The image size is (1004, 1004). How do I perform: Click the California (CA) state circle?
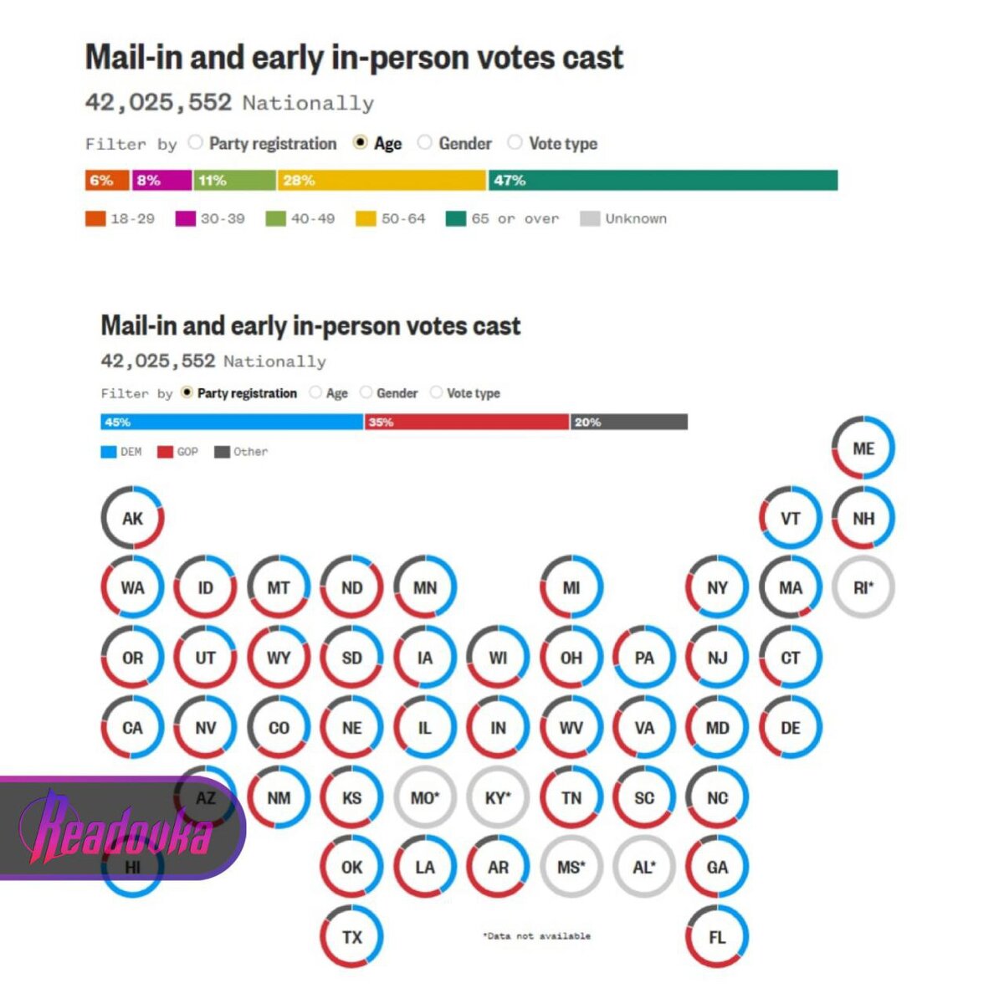click(x=132, y=727)
